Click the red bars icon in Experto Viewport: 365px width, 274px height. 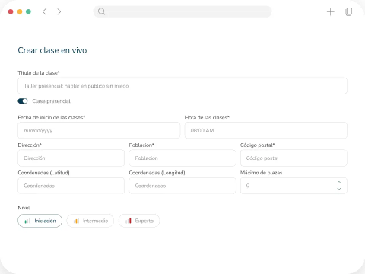tap(129, 220)
